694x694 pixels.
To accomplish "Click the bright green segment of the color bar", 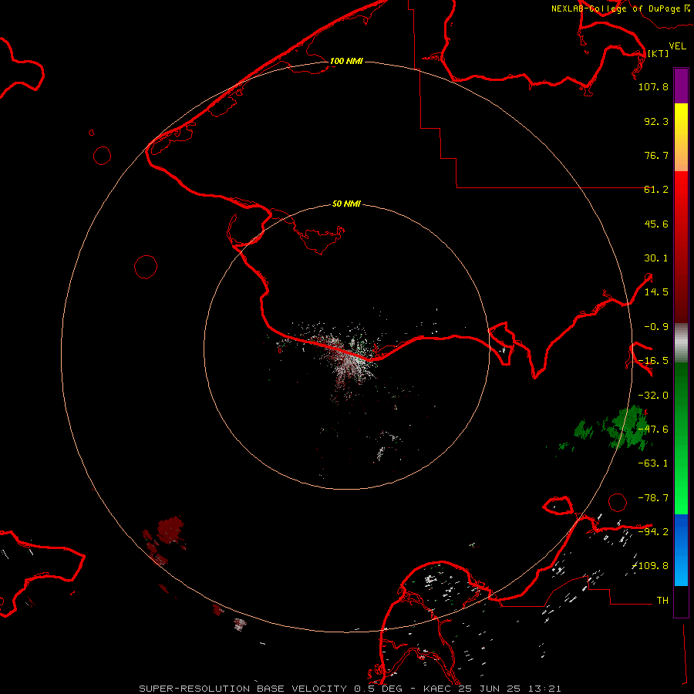I will tap(681, 438).
